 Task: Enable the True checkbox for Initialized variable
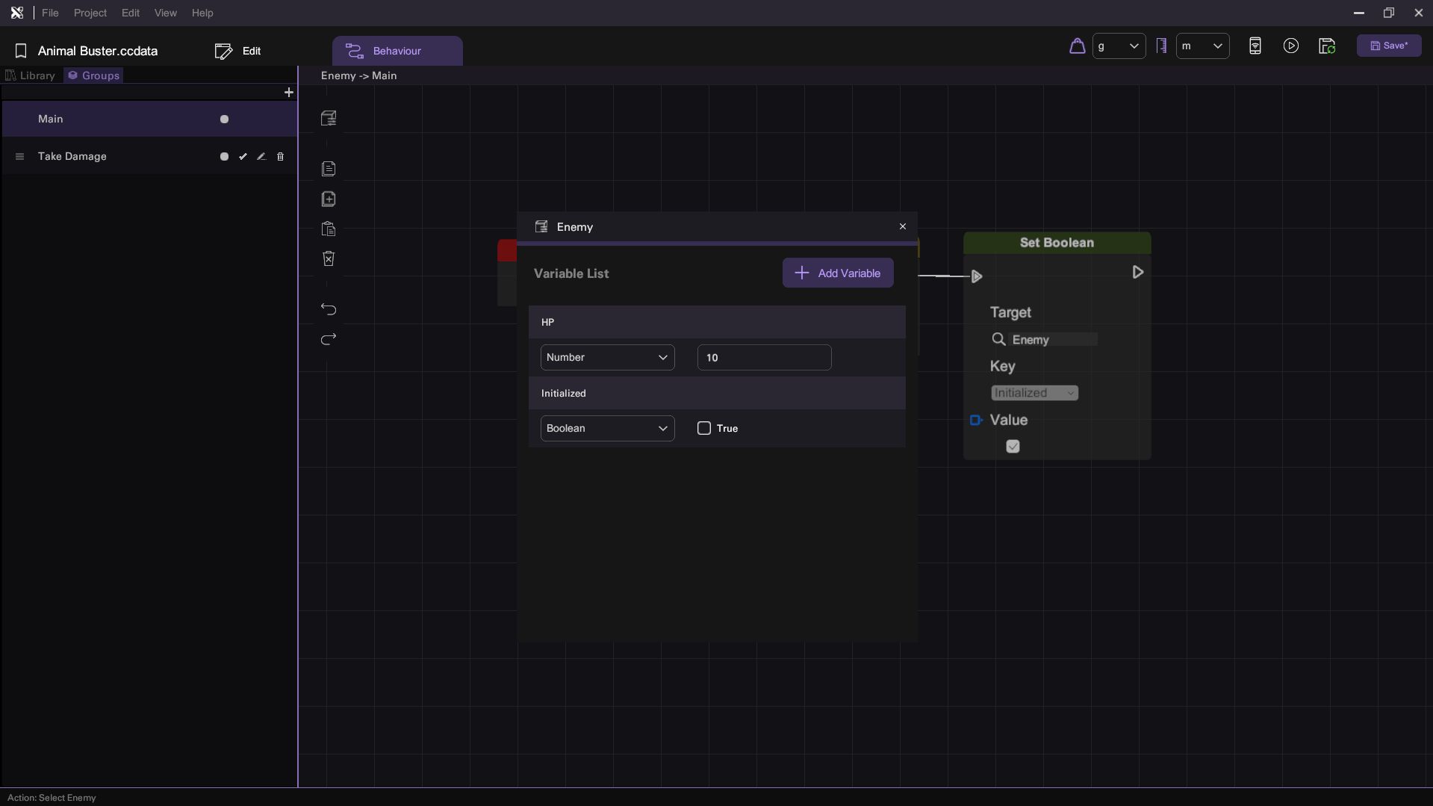pos(703,428)
